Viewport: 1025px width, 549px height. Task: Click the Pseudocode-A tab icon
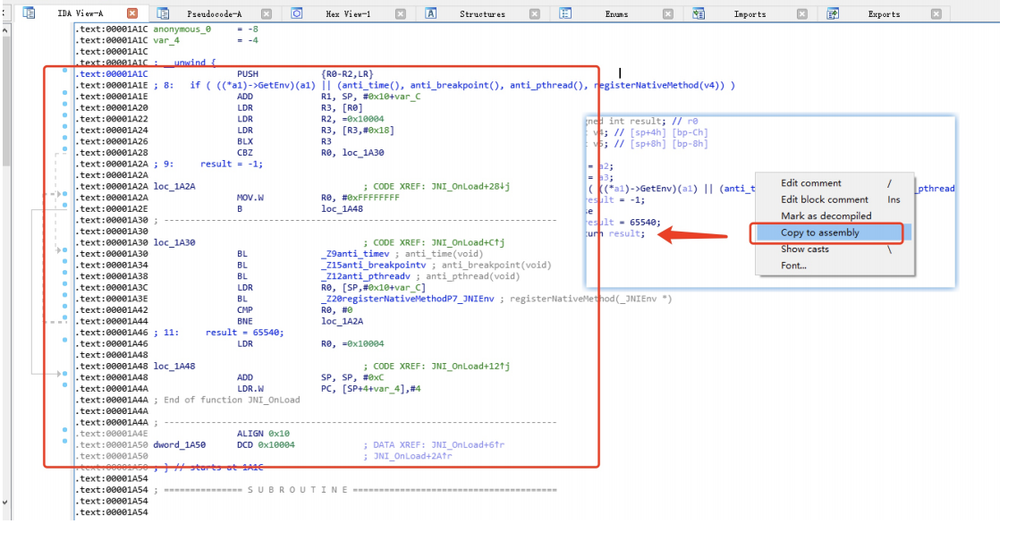tap(163, 13)
